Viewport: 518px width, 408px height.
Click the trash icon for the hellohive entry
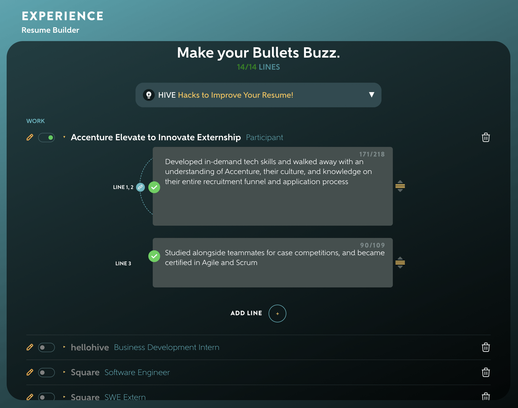click(485, 347)
